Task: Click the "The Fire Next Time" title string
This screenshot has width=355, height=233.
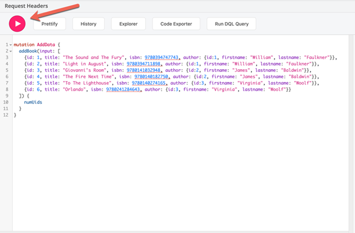Action: (88, 77)
